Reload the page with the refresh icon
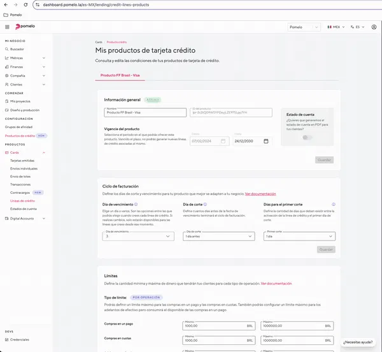Viewport: 382px width, 352px height. tap(25, 4)
